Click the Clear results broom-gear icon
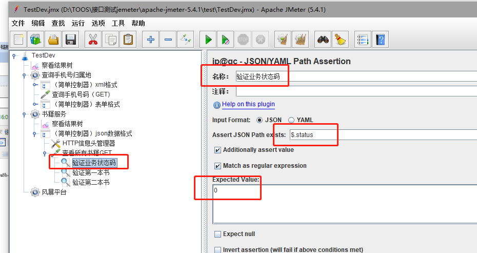The height and width of the screenshot is (253, 477). click(x=283, y=40)
